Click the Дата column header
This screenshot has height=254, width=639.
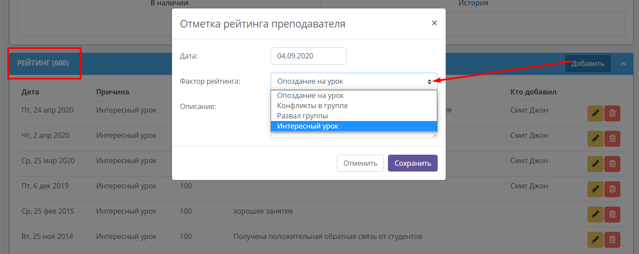30,92
